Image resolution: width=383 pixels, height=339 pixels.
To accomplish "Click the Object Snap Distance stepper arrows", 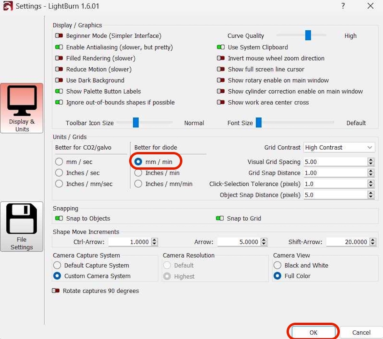I will (x=371, y=195).
